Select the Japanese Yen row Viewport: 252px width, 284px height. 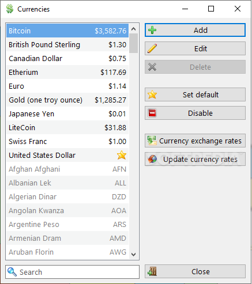click(67, 114)
